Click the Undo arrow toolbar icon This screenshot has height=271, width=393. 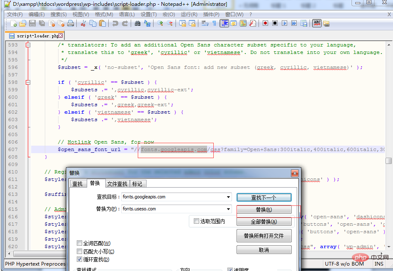115,24
